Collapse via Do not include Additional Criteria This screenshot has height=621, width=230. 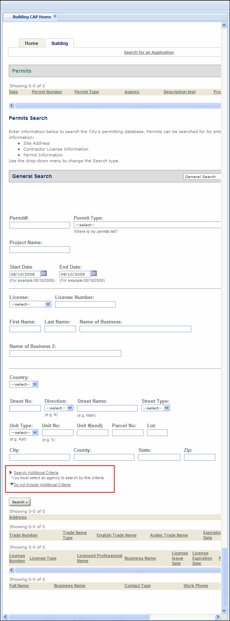42,485
